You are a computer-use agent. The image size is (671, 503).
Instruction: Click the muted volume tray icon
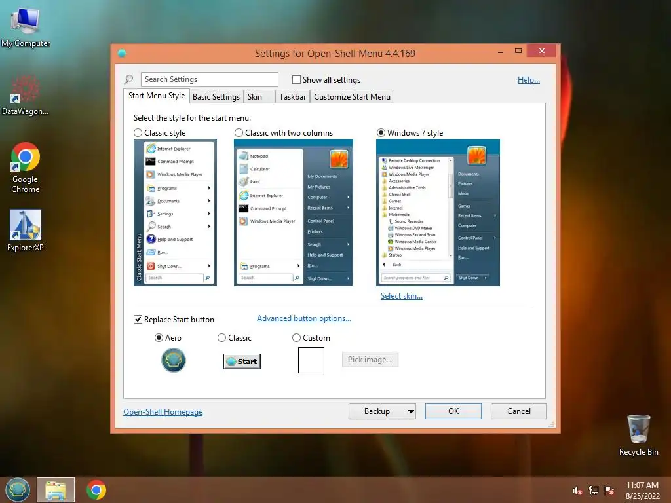(578, 491)
